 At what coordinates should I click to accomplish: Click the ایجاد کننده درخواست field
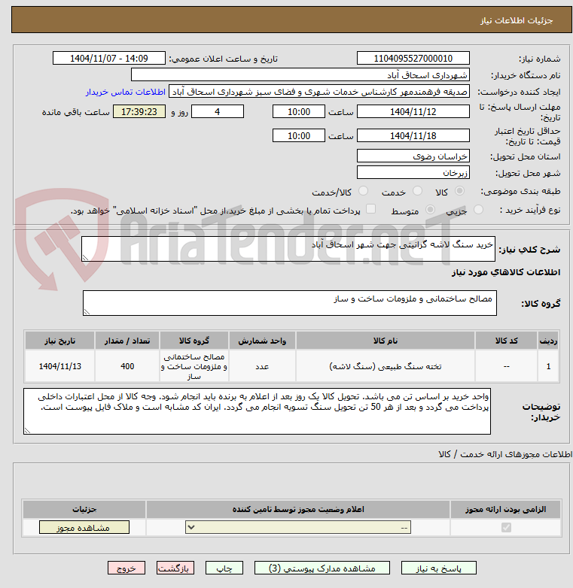point(319,92)
